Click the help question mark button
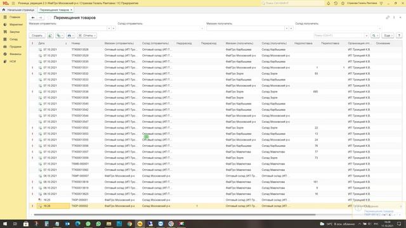406x228 pixels. point(399,35)
